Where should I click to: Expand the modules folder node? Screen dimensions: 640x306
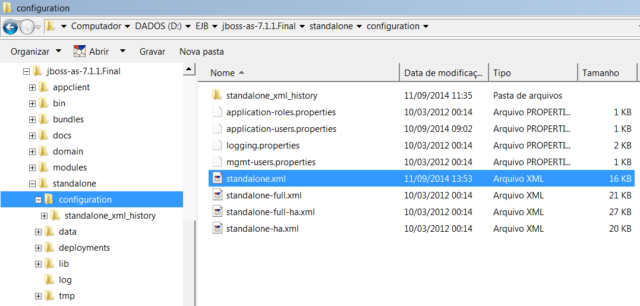(32, 168)
